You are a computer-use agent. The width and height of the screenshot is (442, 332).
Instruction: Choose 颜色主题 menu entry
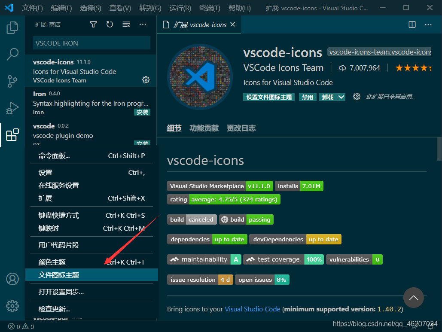91,262
